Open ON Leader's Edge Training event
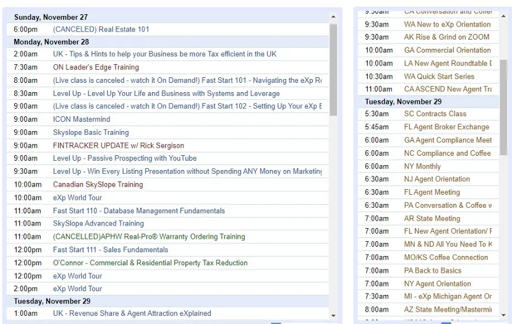The height and width of the screenshot is (324, 512). (x=96, y=67)
